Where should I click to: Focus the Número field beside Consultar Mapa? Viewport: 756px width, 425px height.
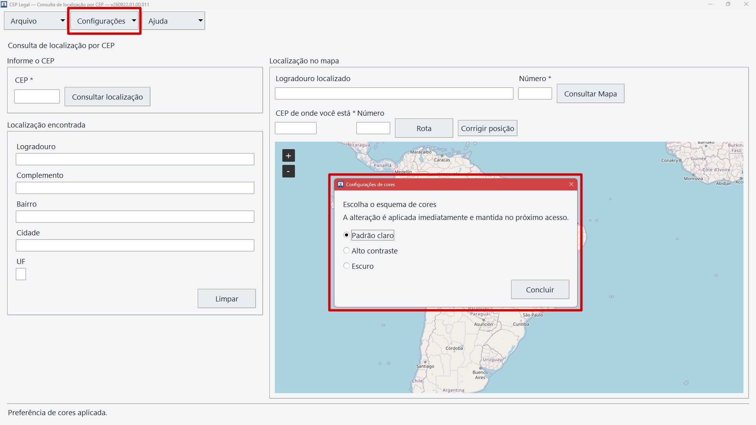click(535, 94)
